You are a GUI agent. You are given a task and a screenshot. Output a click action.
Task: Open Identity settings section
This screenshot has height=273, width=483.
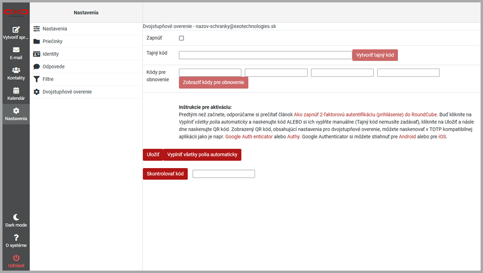pos(51,54)
